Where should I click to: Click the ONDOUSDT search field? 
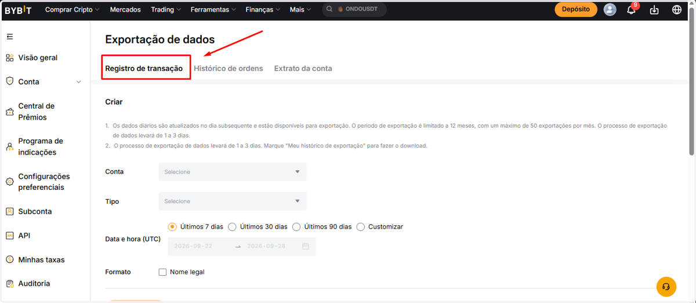click(x=354, y=9)
